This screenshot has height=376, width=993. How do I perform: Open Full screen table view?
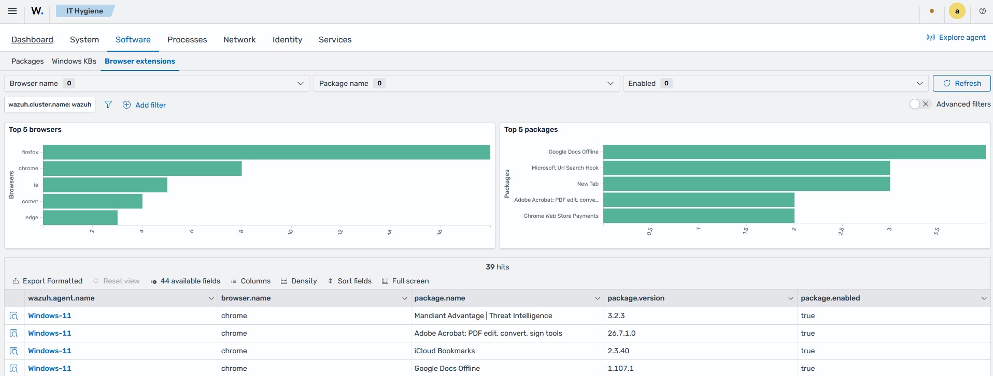[405, 281]
